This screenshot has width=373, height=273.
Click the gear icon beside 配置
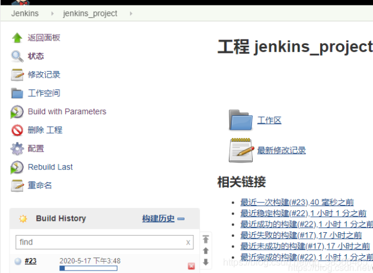[x=17, y=149]
